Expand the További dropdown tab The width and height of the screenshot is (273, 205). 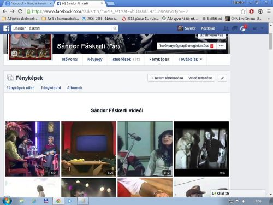[190, 59]
